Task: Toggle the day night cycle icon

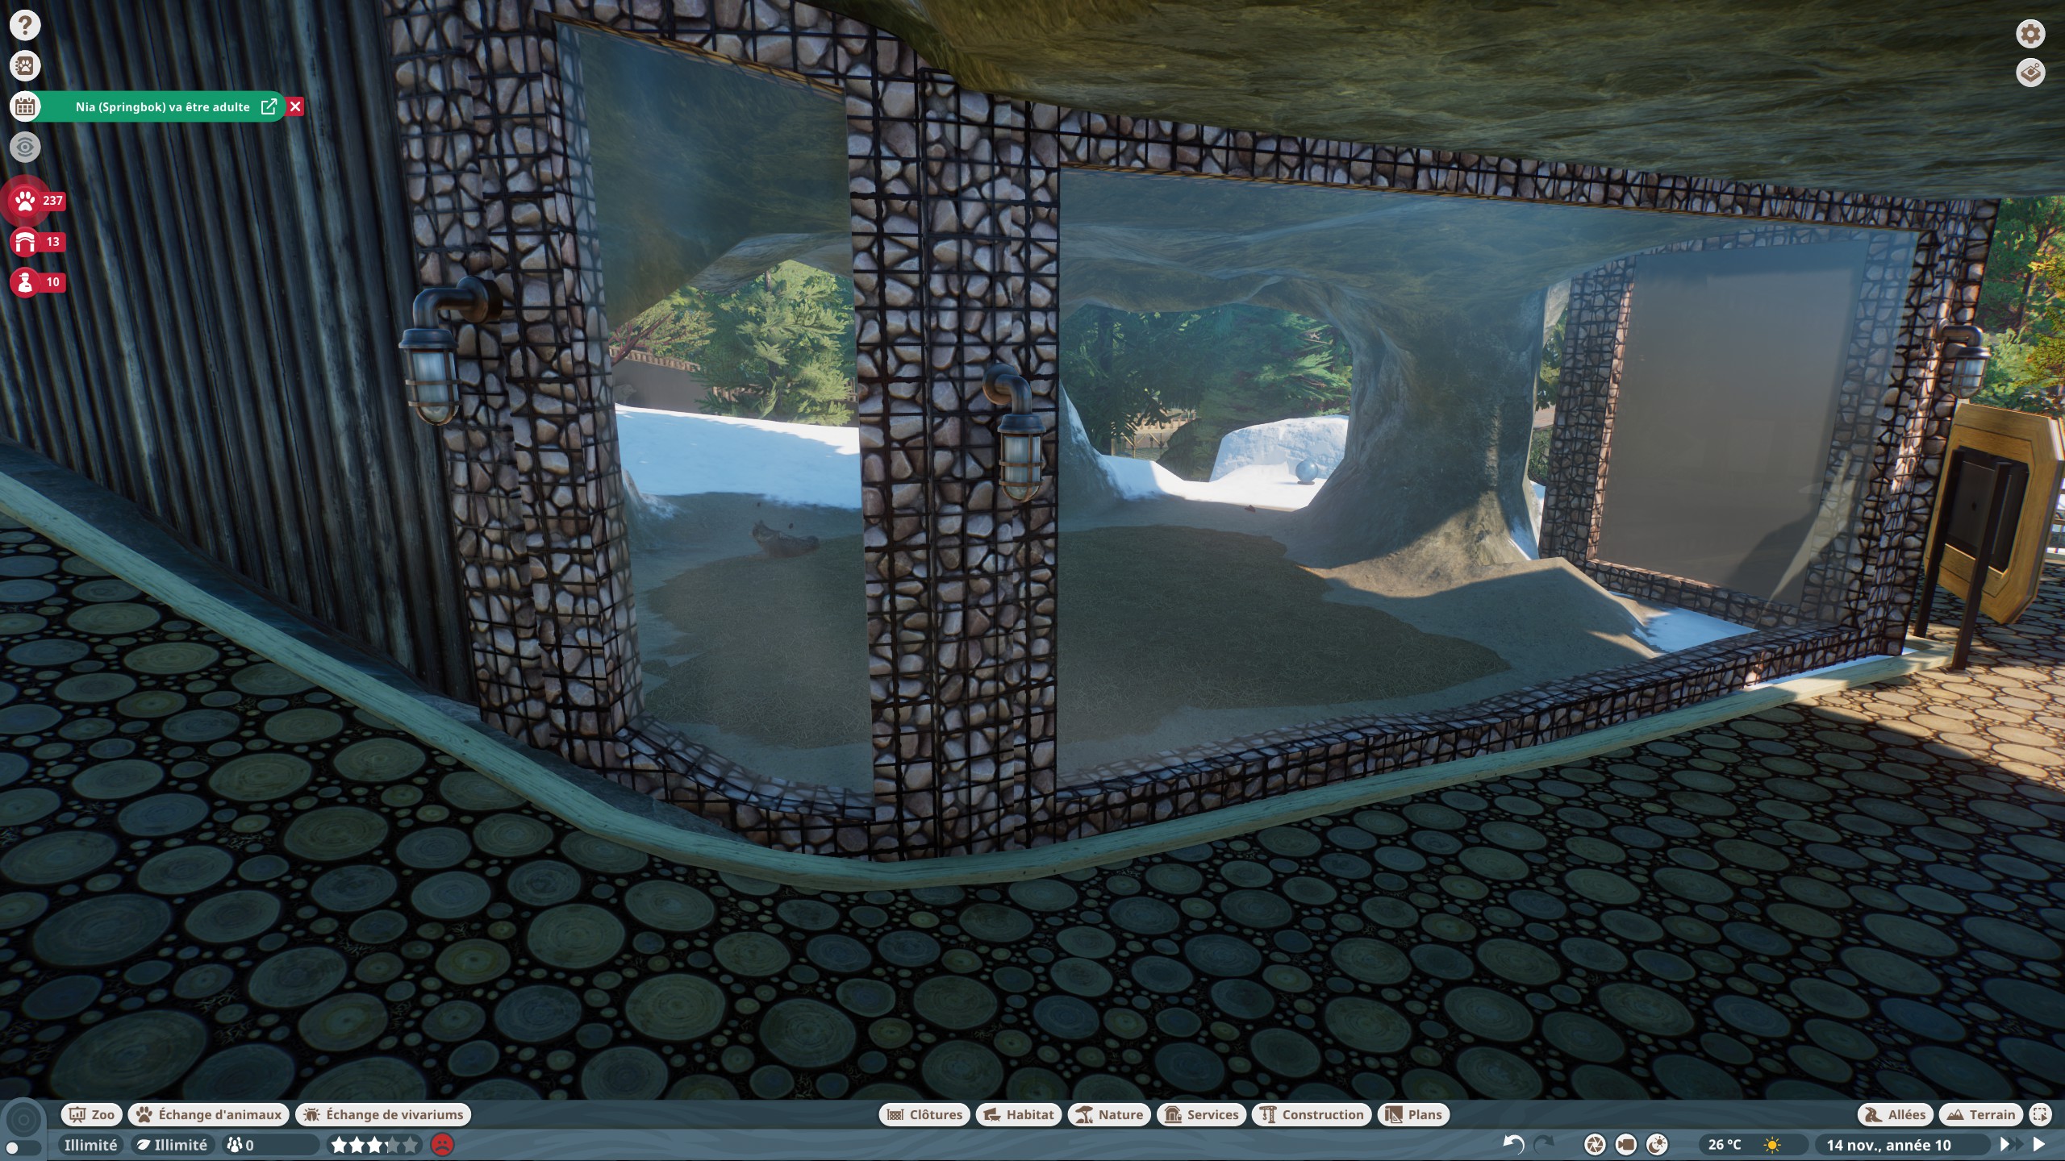Action: pyautogui.click(x=1657, y=1144)
